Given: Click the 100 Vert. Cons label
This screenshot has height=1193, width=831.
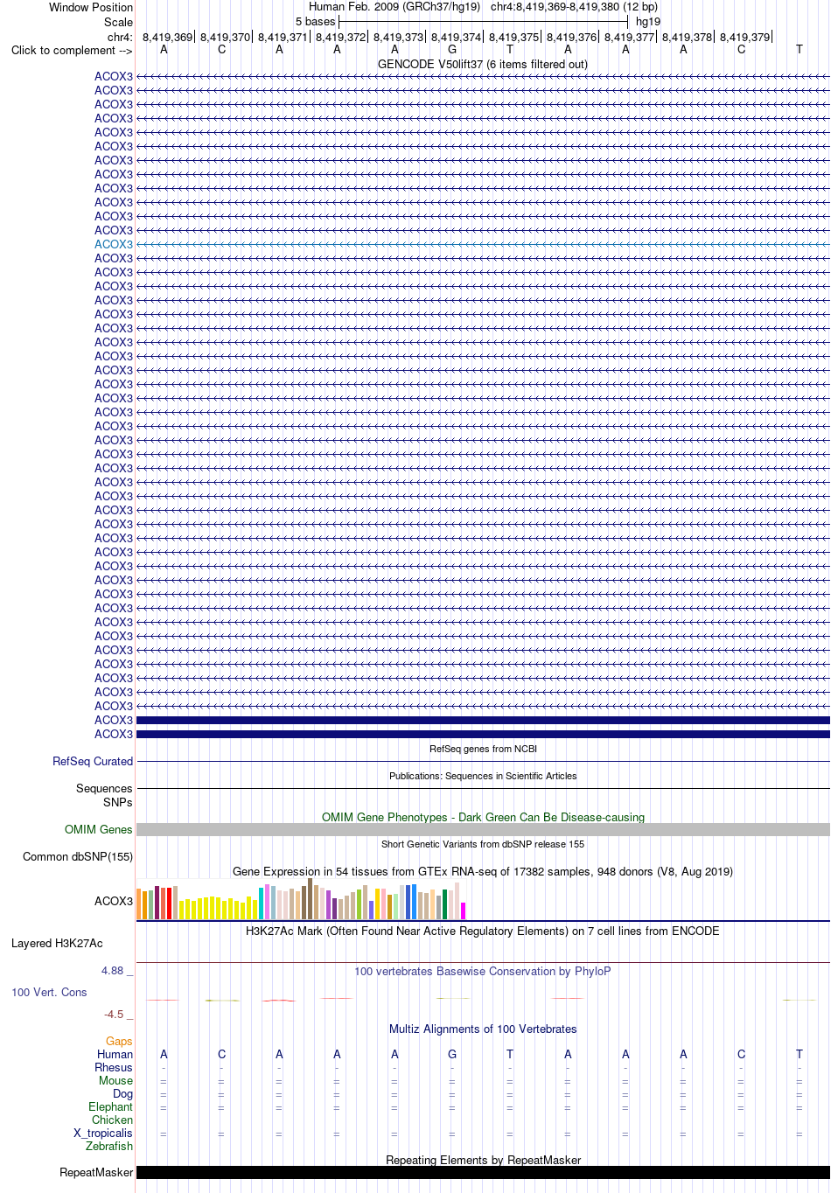Looking at the screenshot, I should 49,993.
